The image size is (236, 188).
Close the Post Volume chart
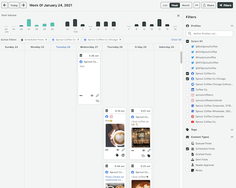(x=178, y=16)
